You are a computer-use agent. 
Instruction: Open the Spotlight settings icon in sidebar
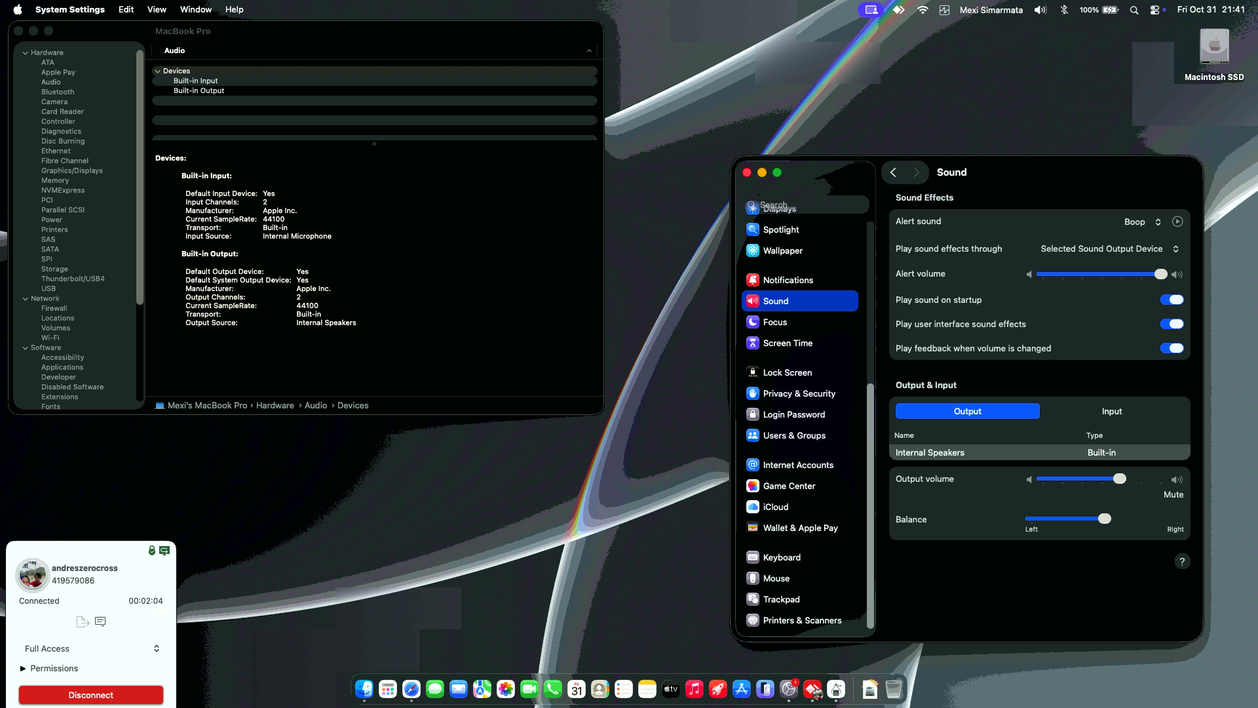coord(752,229)
